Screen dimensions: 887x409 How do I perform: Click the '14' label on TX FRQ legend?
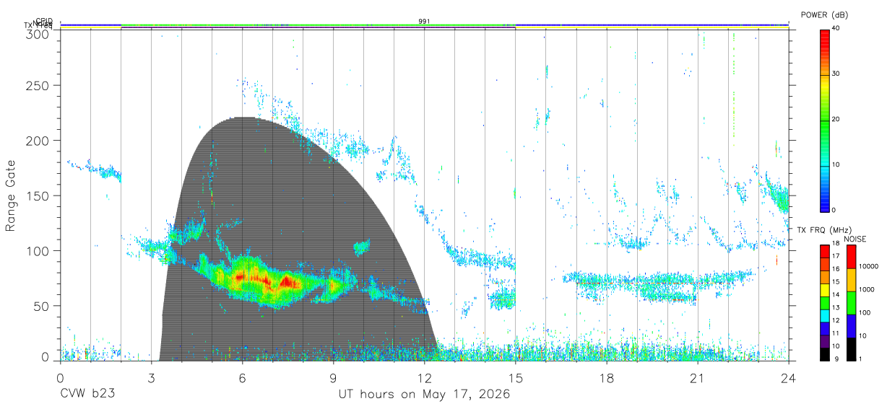click(x=836, y=296)
